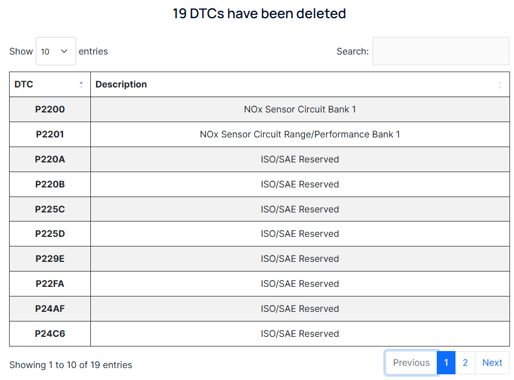This screenshot has width=514, height=380.
Task: Click NOx Sensor Circuit Range/Performance description
Action: pyautogui.click(x=300, y=134)
